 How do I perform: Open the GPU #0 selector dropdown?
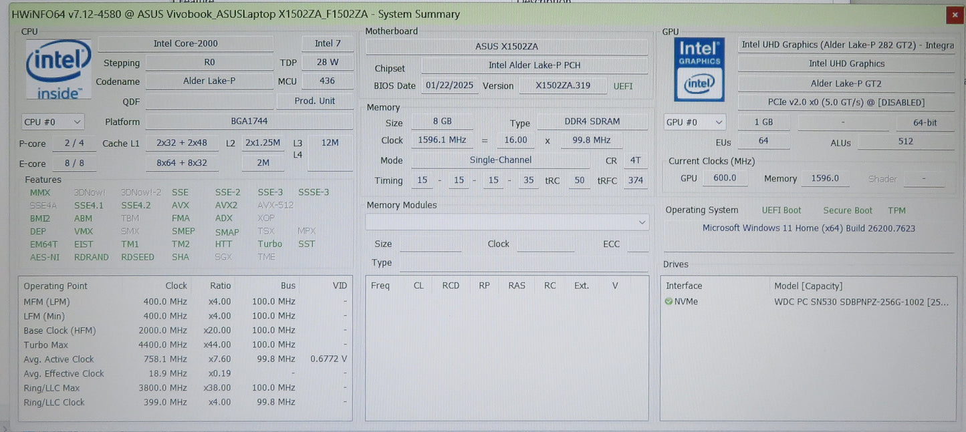[x=695, y=123]
